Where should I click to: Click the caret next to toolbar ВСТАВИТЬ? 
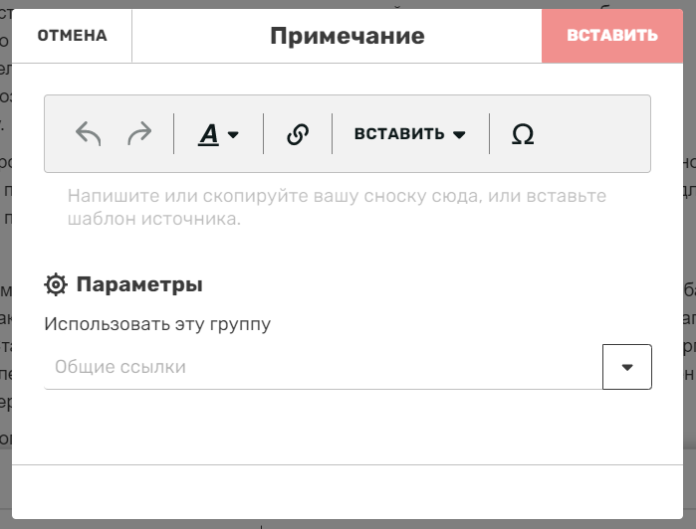[459, 134]
